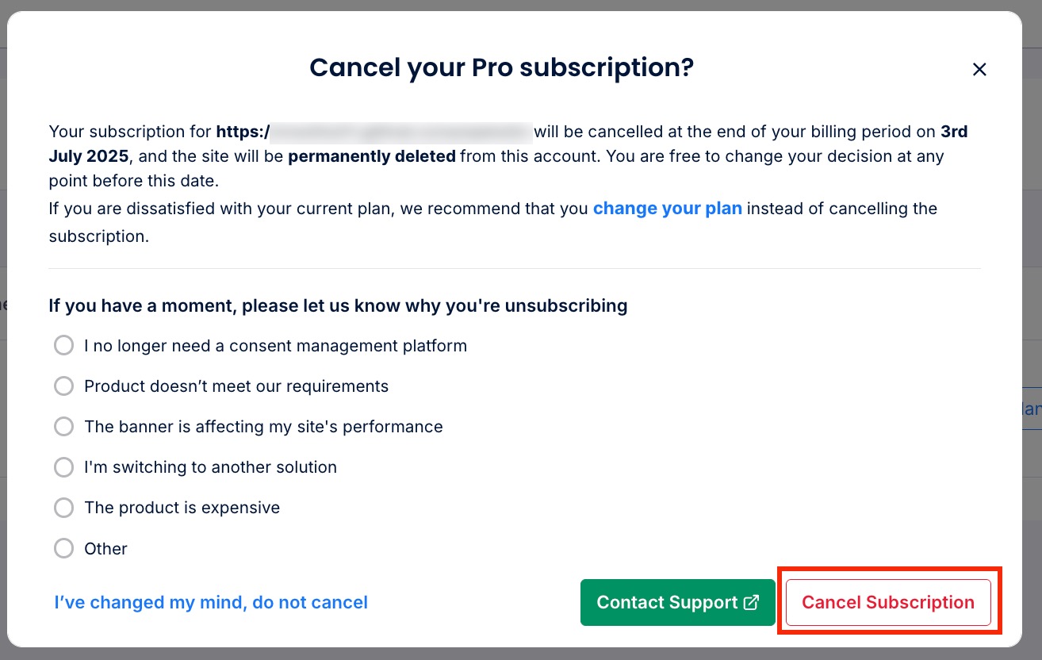Select "The banner is affecting my site's performance"

63,426
